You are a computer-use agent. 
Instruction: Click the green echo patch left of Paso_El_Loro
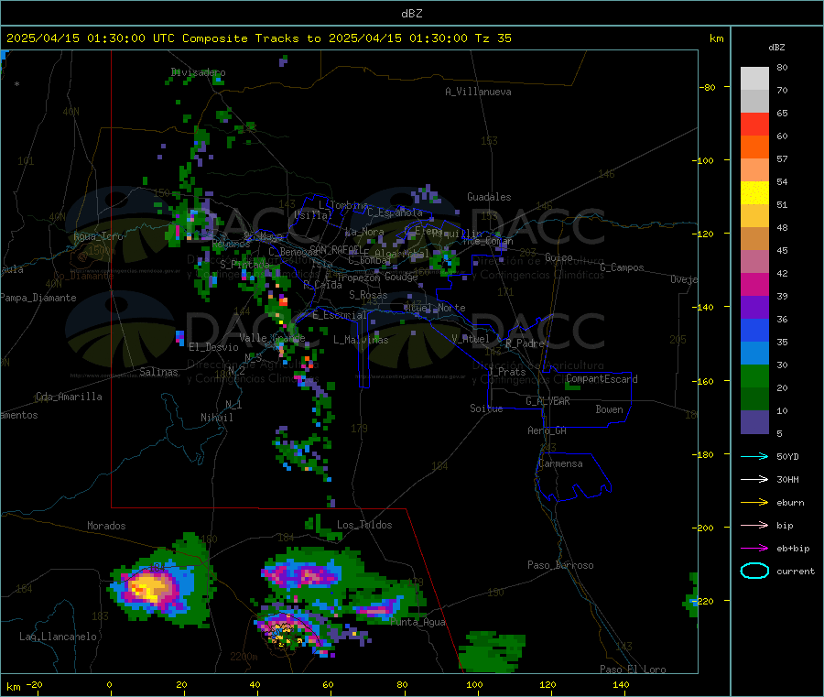pyautogui.click(x=491, y=652)
